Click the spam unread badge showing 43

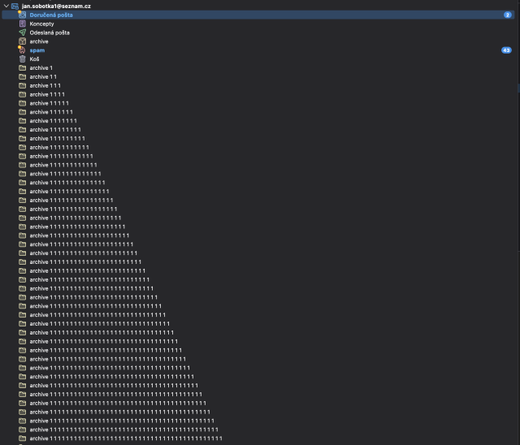pos(506,50)
